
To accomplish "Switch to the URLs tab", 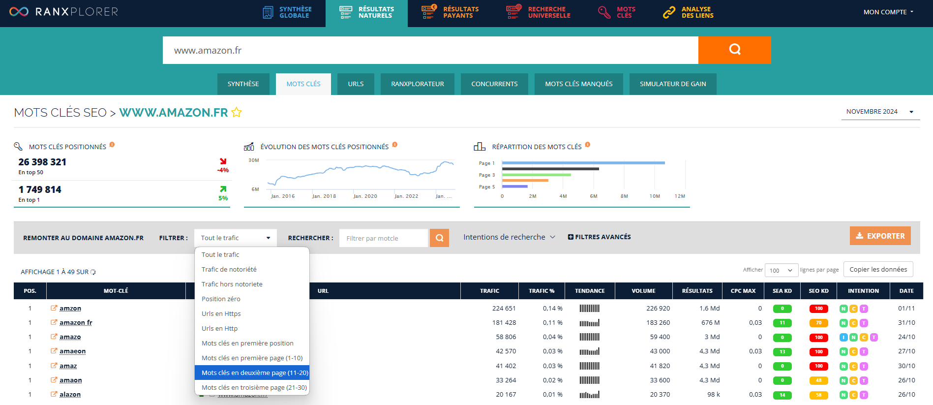I will tap(356, 84).
